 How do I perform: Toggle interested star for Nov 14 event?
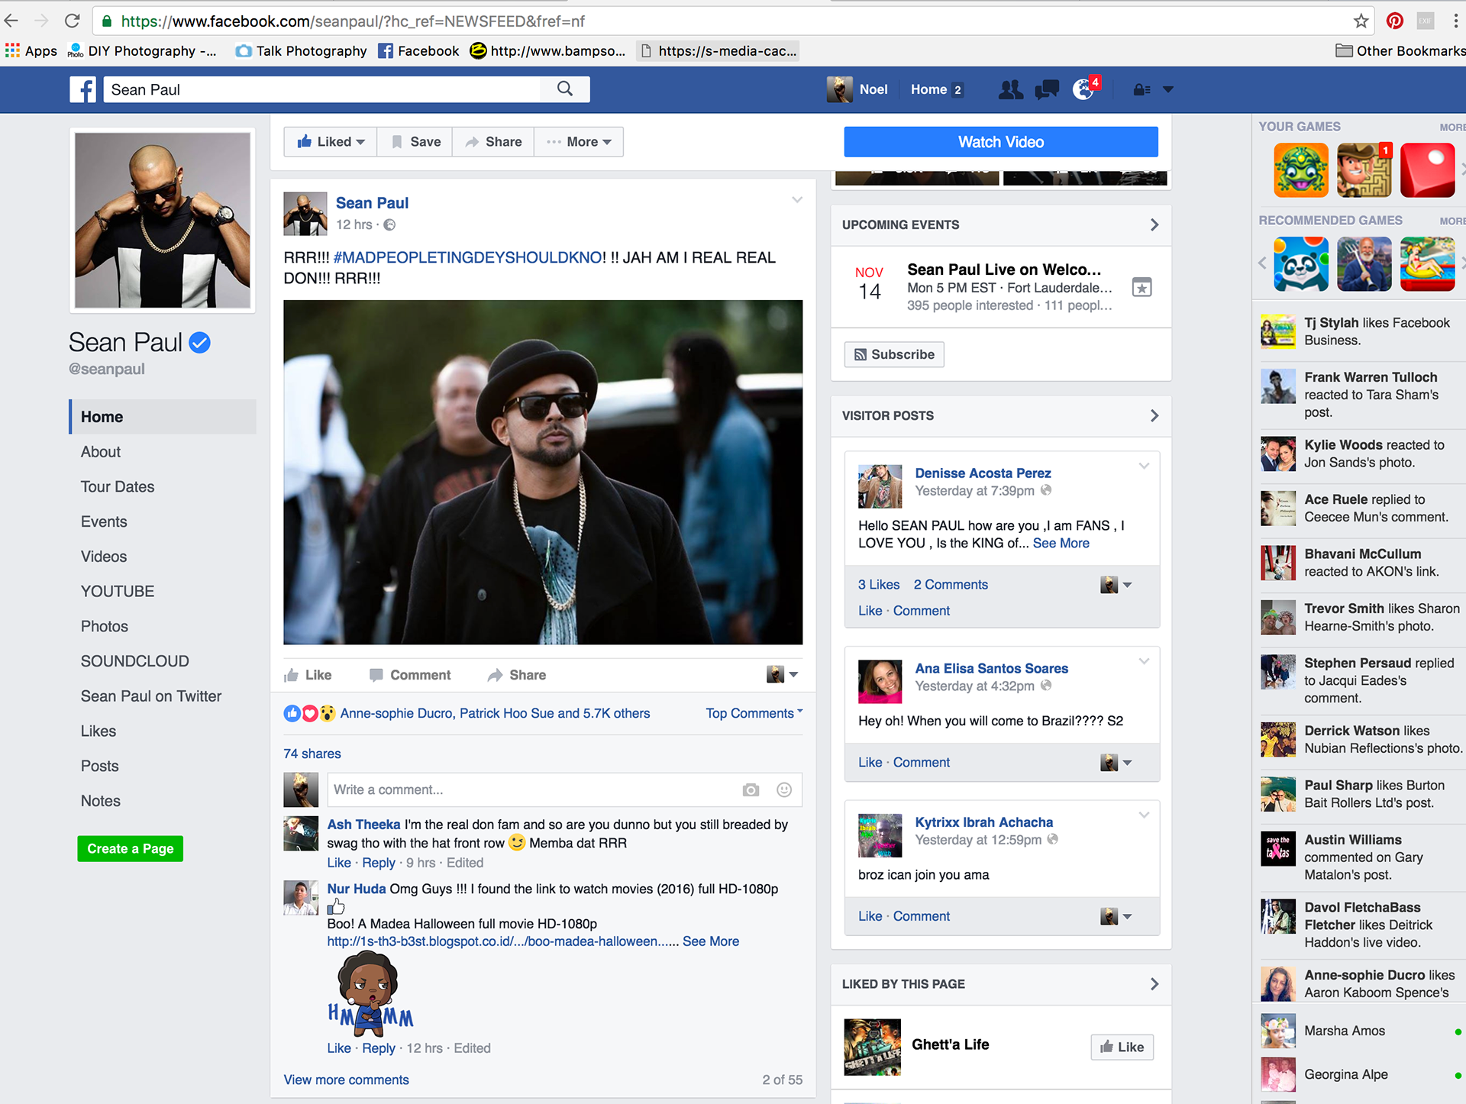pos(1141,288)
